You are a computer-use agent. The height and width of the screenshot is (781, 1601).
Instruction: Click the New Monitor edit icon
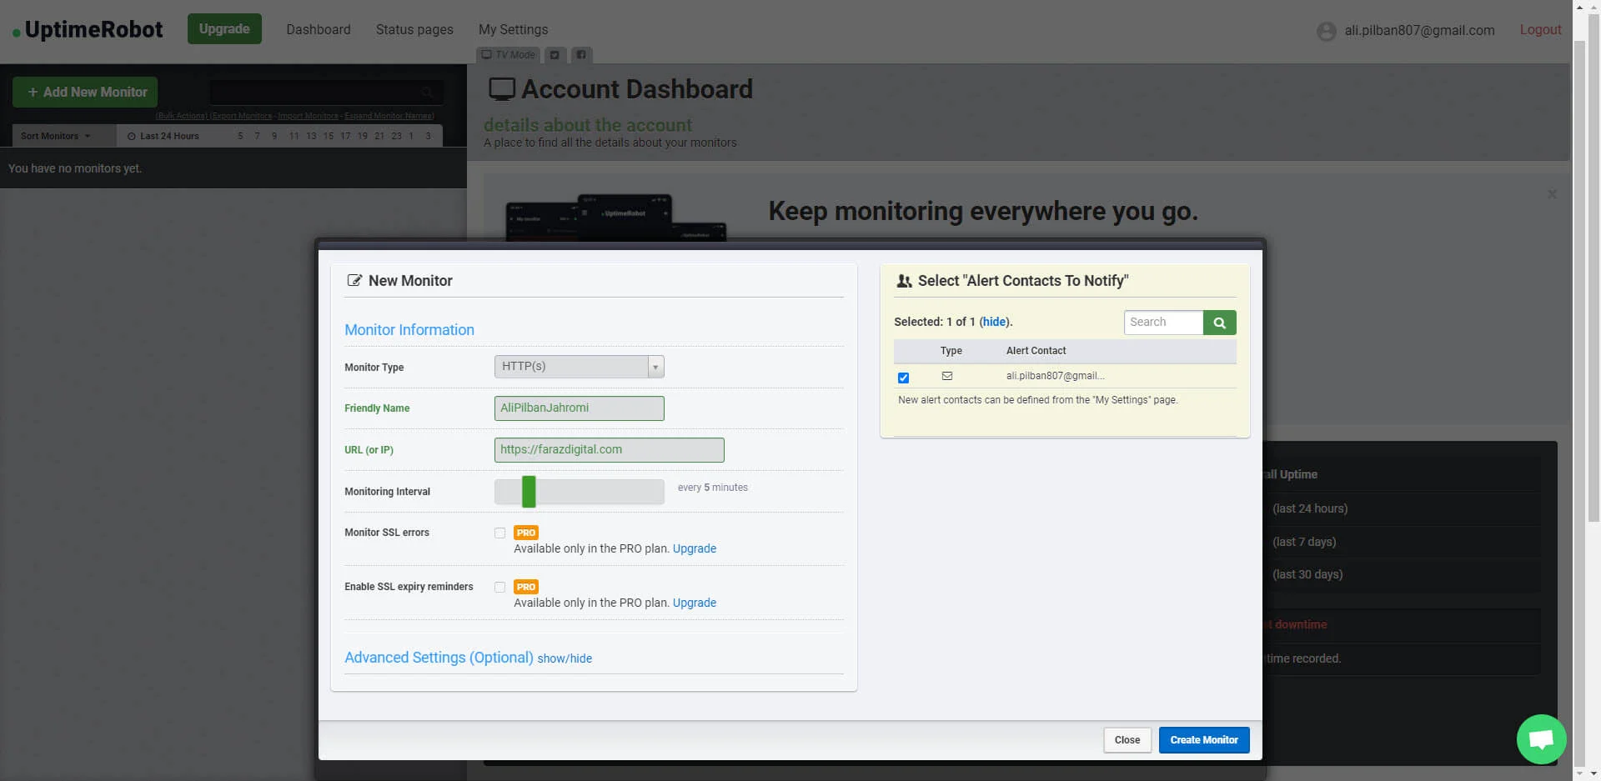[354, 281]
